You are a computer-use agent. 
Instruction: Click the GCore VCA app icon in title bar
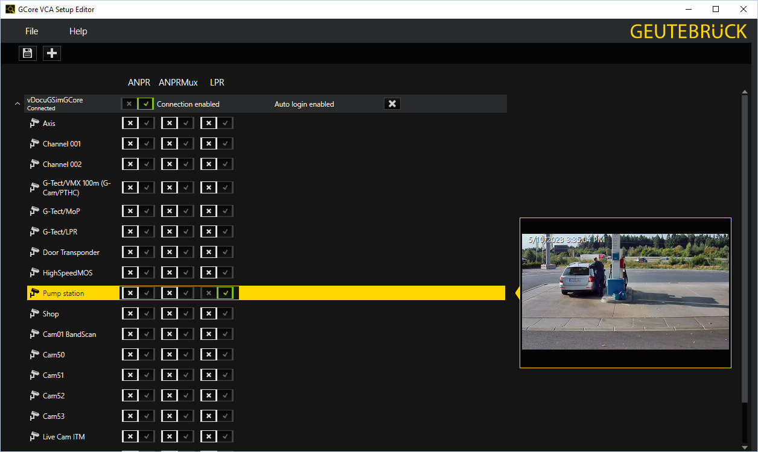coord(10,9)
